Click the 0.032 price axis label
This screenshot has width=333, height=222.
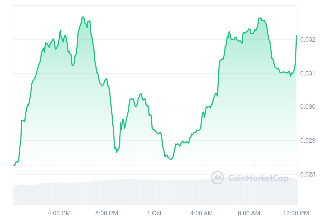[308, 40]
